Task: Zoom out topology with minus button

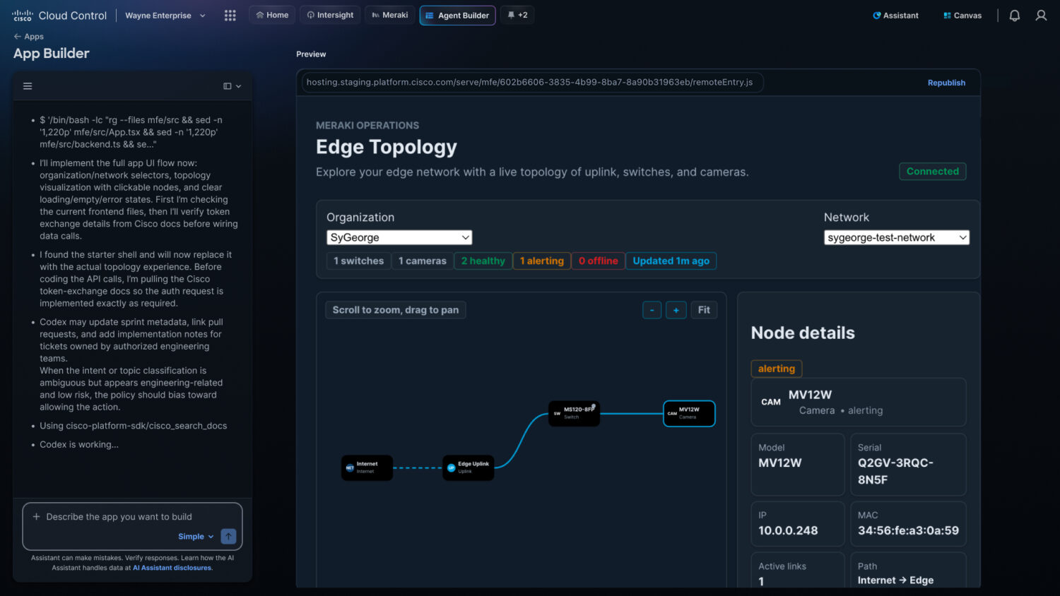Action: 652,310
